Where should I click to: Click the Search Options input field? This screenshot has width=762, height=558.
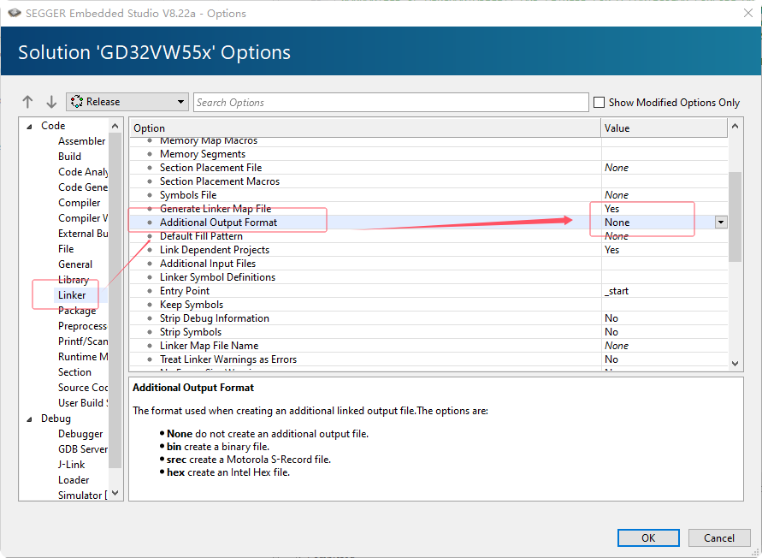pos(390,103)
